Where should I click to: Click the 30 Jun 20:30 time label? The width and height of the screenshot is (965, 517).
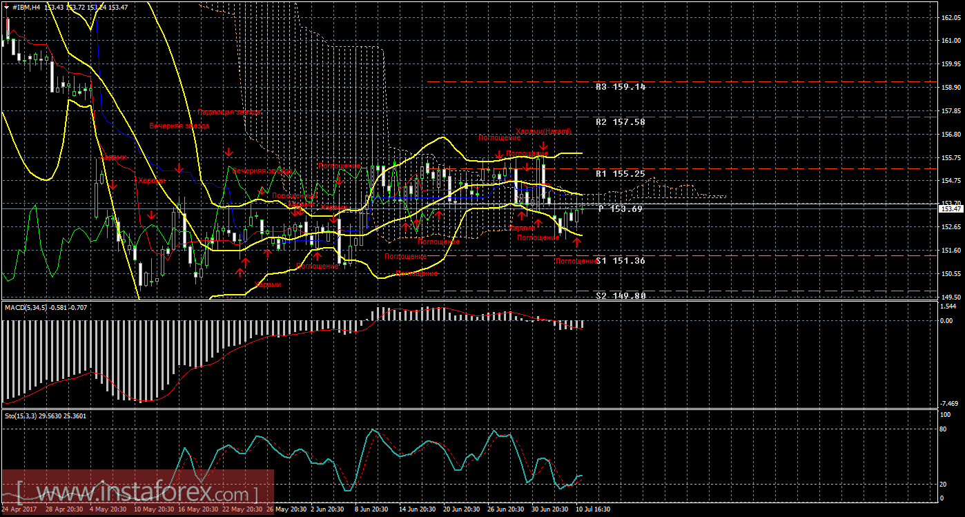(549, 509)
